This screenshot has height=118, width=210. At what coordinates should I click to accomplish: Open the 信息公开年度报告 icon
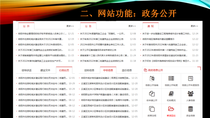click(x=190, y=78)
